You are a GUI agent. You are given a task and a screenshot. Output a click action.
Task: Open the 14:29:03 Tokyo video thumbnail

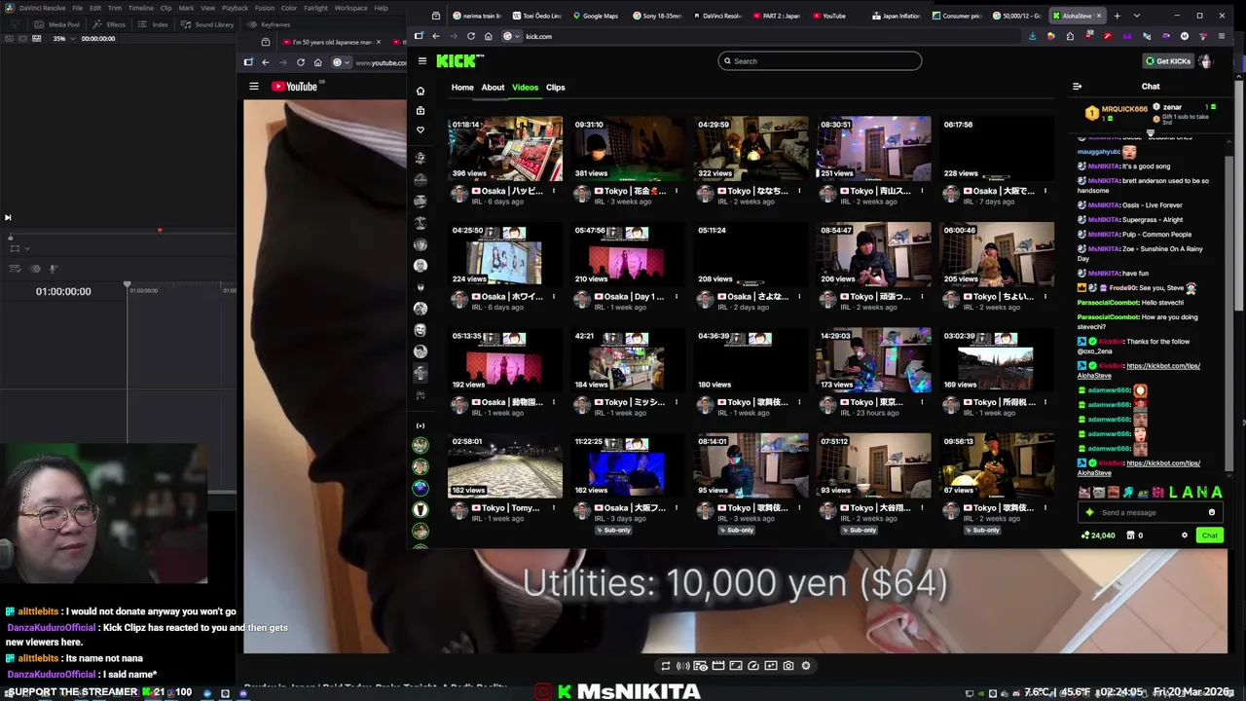tap(873, 359)
